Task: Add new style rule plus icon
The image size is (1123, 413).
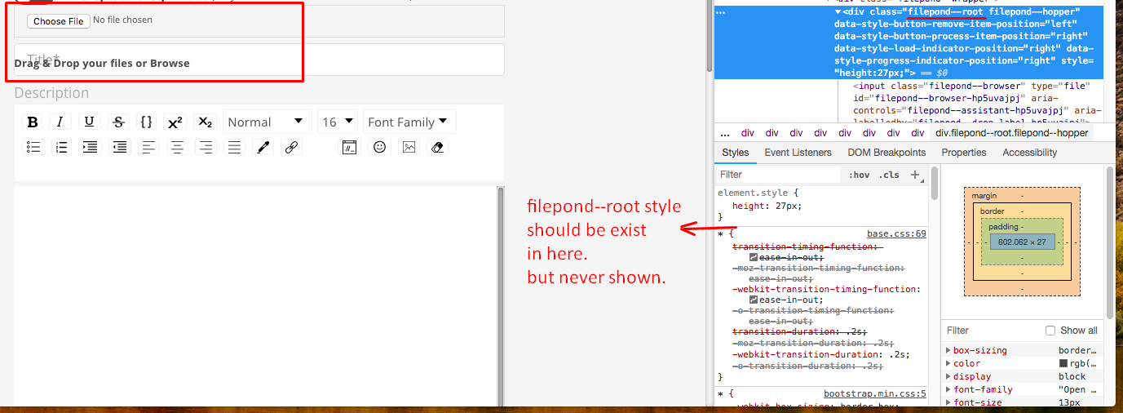Action: coord(914,175)
